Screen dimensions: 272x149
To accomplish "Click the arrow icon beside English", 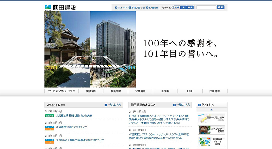I will (x=148, y=8).
